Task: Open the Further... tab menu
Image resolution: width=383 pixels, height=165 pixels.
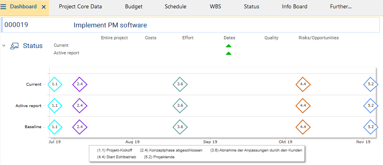Action: 341,7
